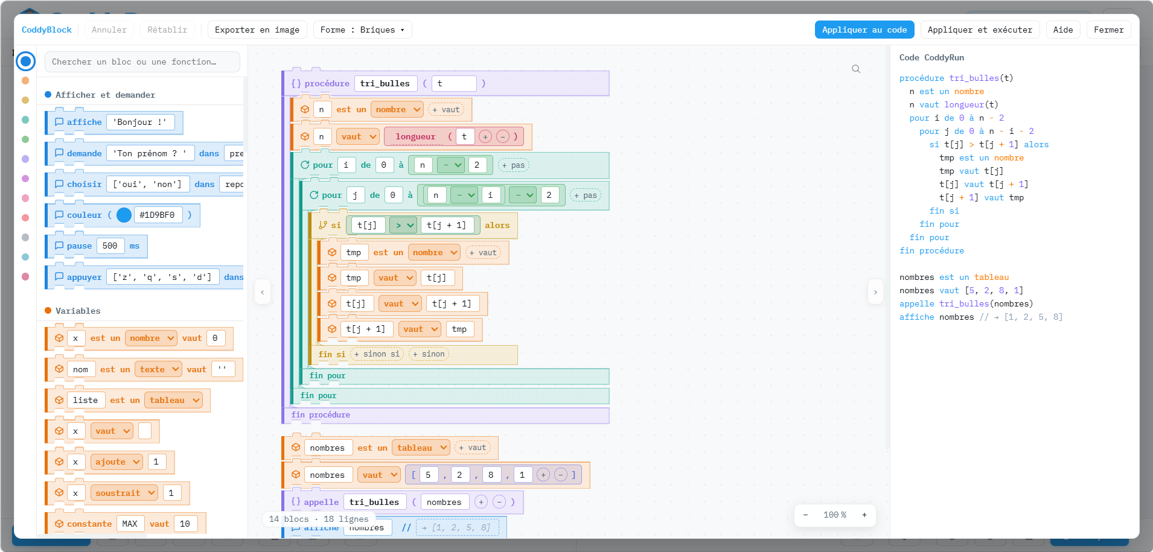This screenshot has height=552, width=1153.
Task: Remove element with minus in nombres array
Action: [561, 475]
